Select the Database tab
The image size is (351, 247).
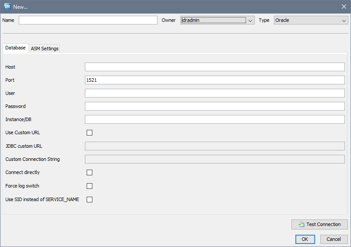pos(15,48)
